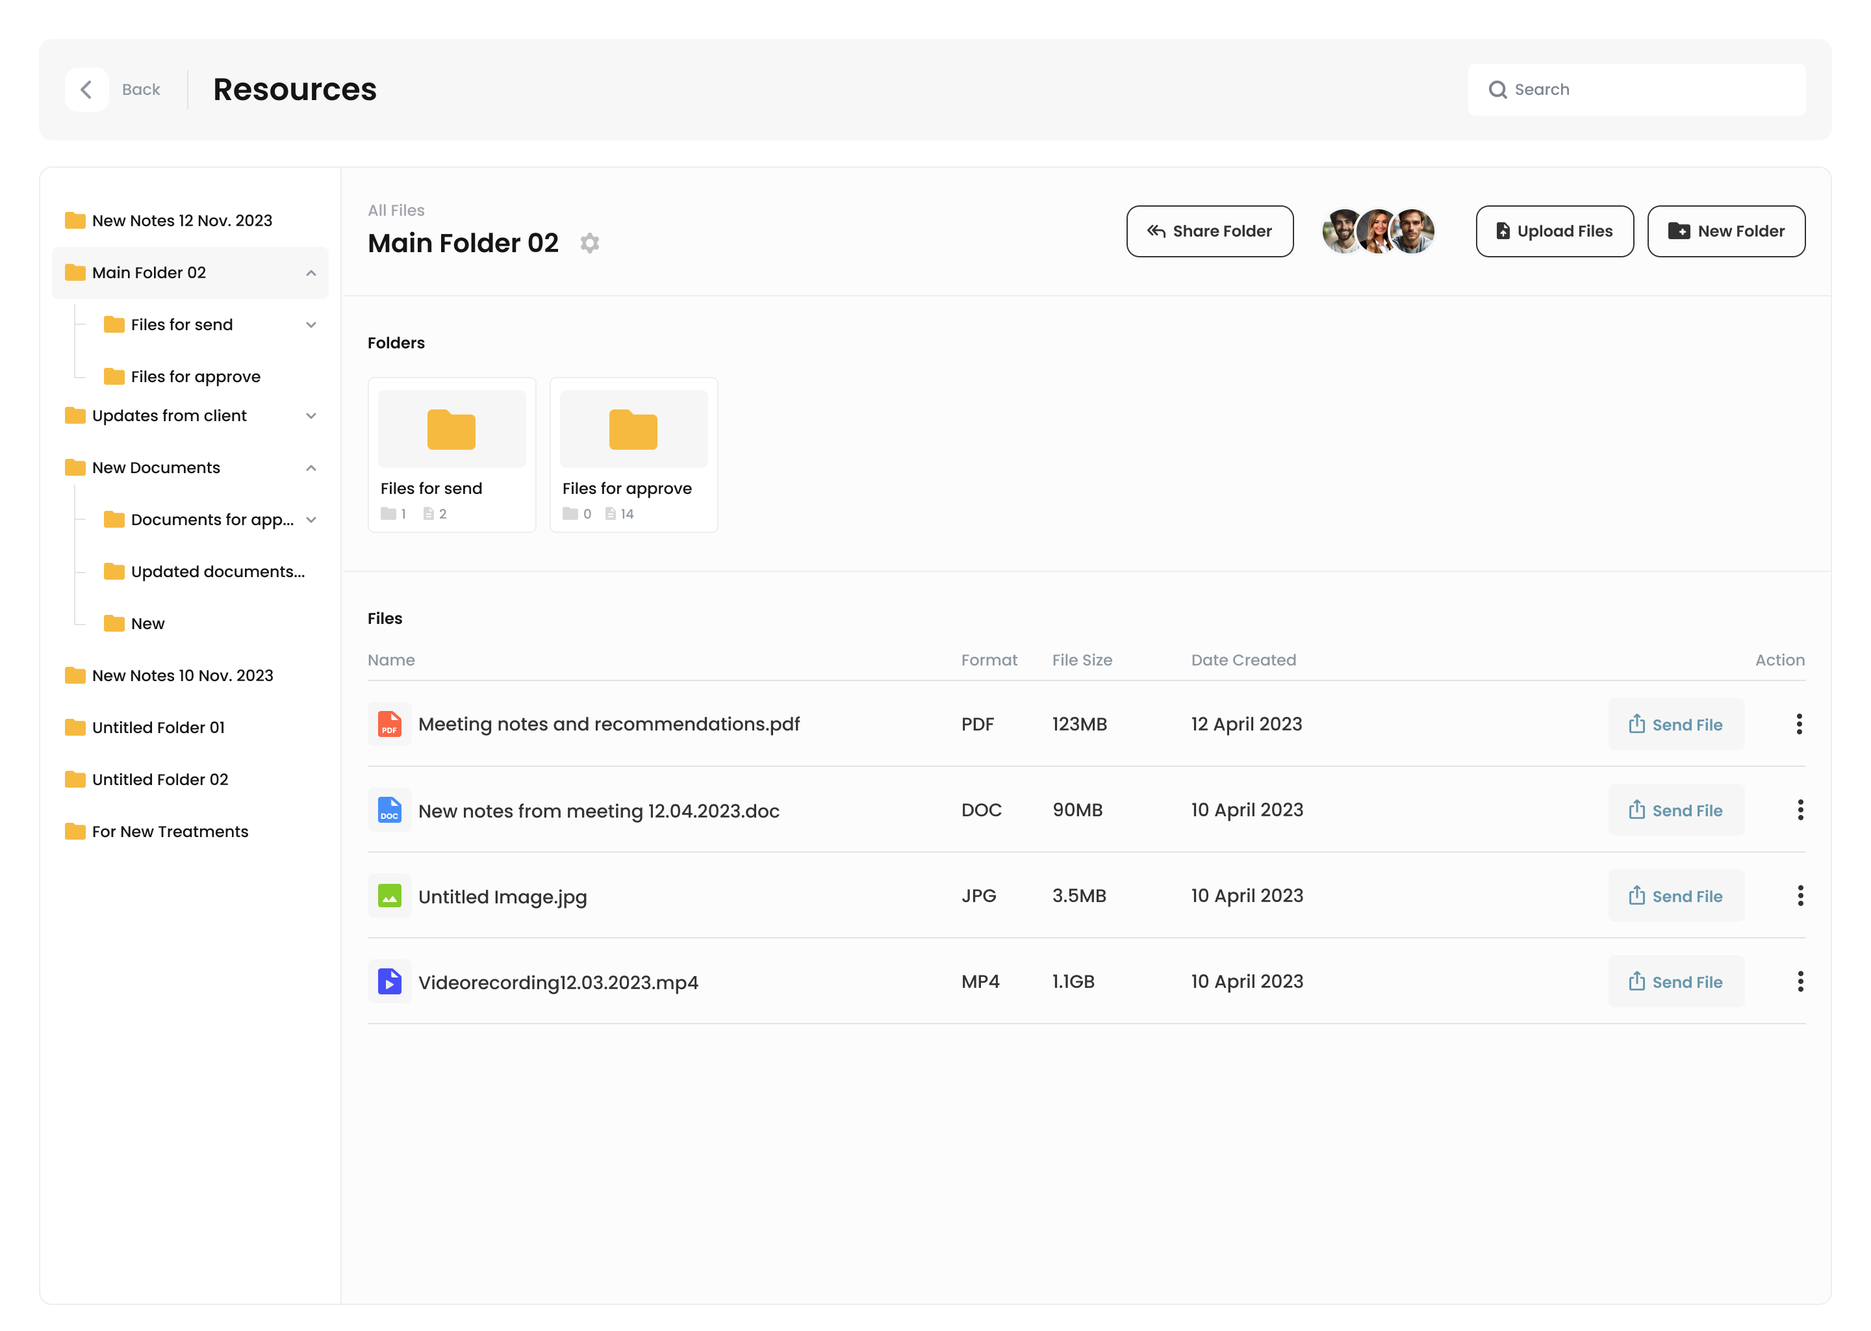Click the 12 April 2023 date cell
Image resolution: width=1871 pixels, height=1331 pixels.
(x=1246, y=724)
